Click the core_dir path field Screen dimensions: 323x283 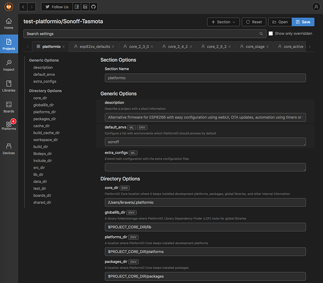[x=205, y=203]
